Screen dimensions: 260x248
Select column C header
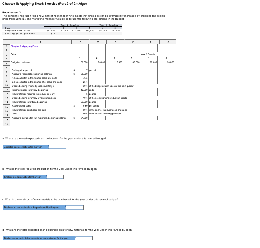pyautogui.click(x=98, y=42)
